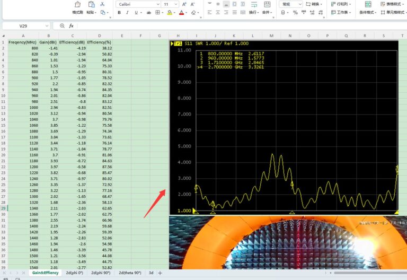The height and width of the screenshot is (280, 407).
Task: Apply yellow fill highlight color
Action: pyautogui.click(x=170, y=12)
